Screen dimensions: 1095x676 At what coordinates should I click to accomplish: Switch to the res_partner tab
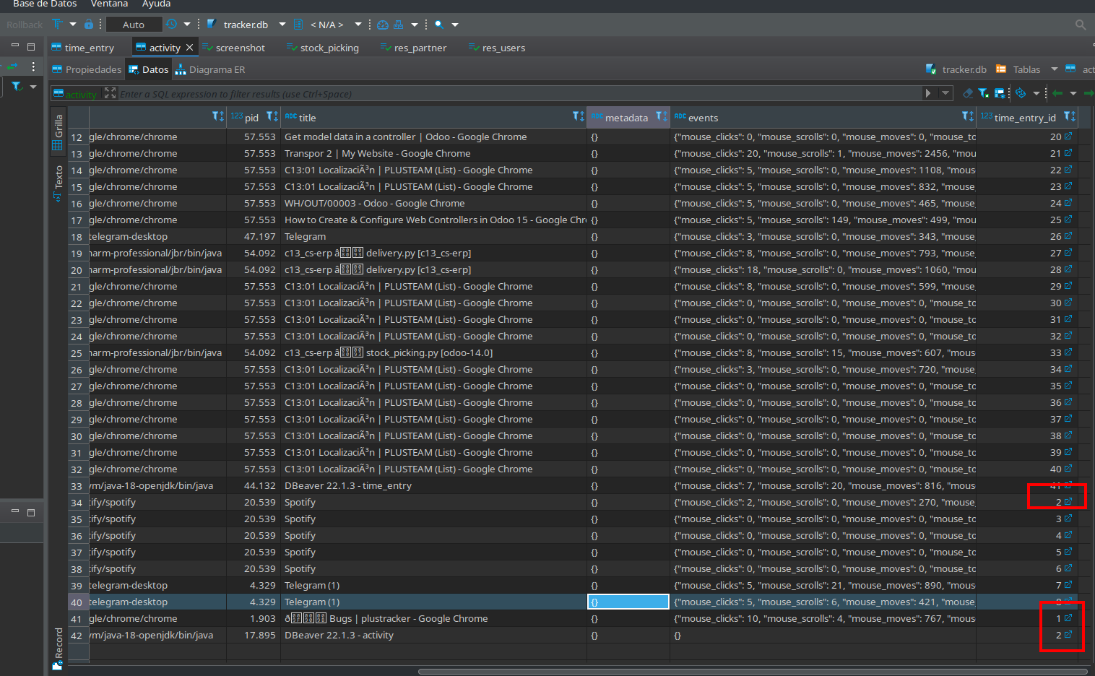pos(414,48)
